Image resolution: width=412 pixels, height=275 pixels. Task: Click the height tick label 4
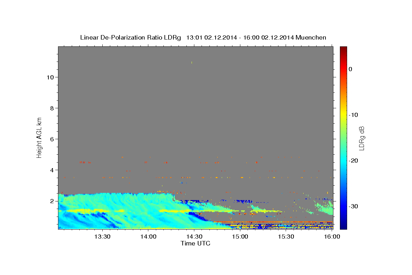point(52,170)
